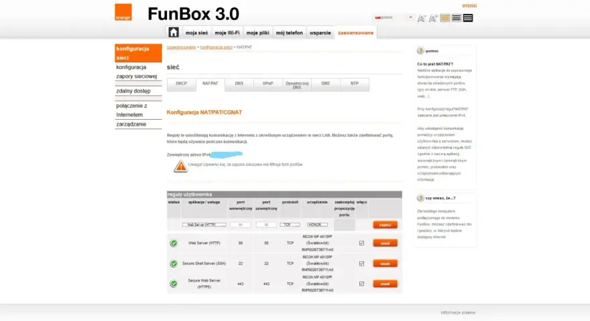
Task: Open the 'mój telefon' menu
Action: coord(290,33)
